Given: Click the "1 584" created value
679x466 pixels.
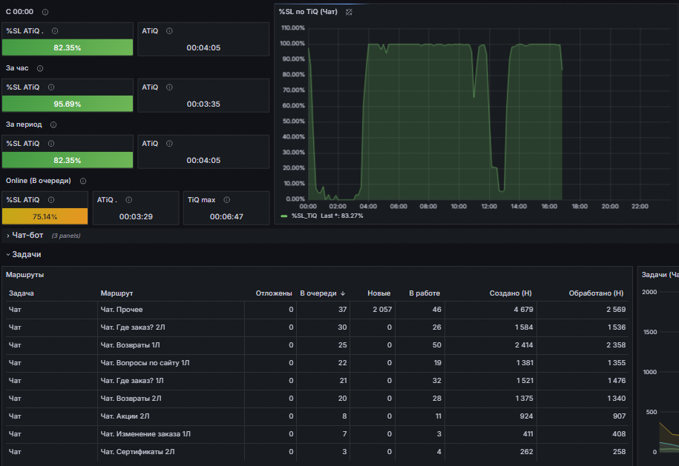Looking at the screenshot, I should point(524,327).
